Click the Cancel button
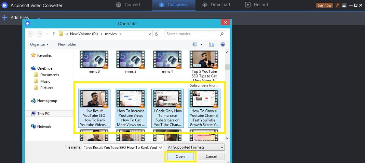This screenshot has width=365, height=163. coord(211,157)
